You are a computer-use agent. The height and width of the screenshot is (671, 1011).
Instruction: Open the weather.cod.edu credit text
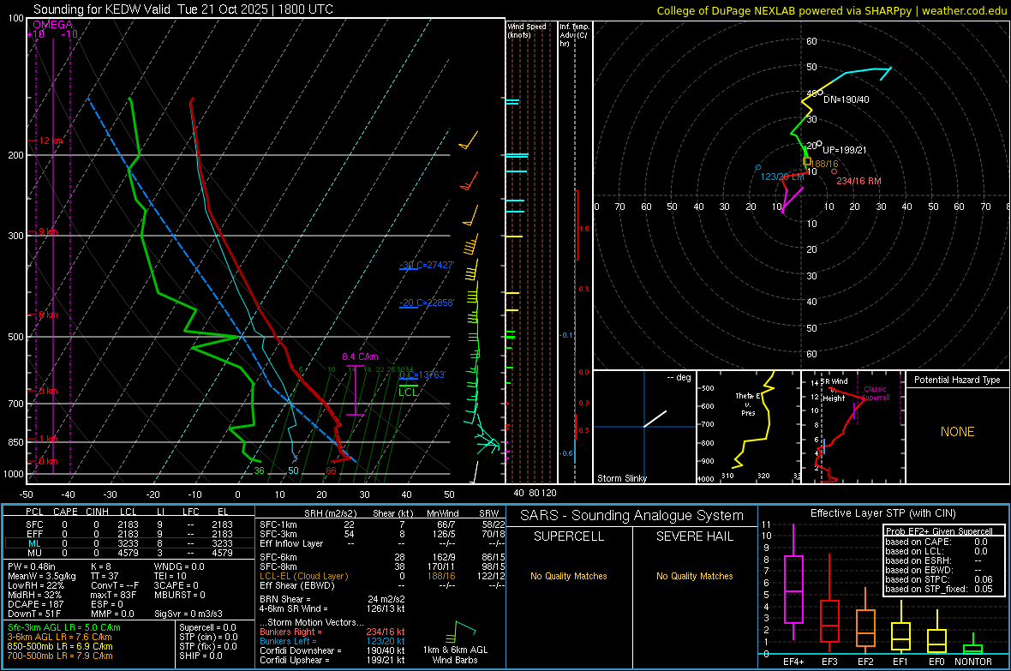(x=965, y=10)
